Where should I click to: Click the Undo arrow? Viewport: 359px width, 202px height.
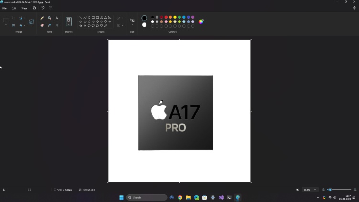pos(43,8)
